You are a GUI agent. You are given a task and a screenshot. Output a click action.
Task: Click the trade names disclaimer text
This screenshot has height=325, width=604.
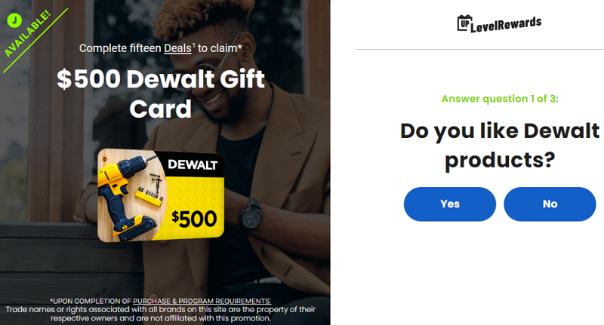click(161, 314)
